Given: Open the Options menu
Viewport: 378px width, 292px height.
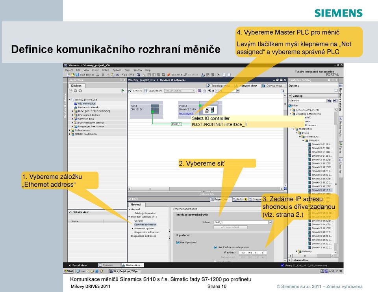Looking at the screenshot, I should point(117,70).
